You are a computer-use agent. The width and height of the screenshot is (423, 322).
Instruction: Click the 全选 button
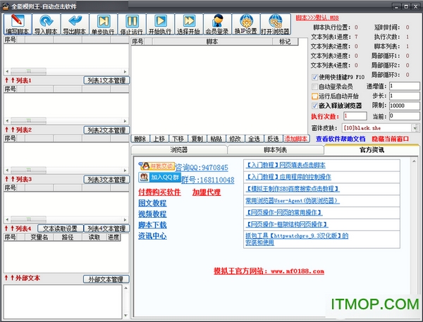254,139
